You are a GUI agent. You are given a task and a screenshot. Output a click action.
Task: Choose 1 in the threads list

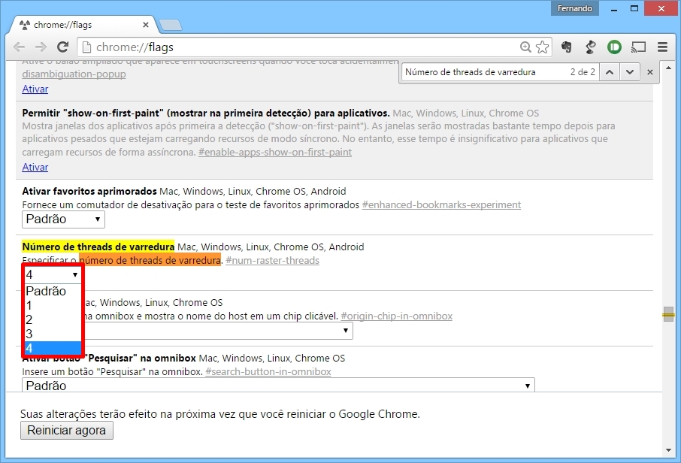click(52, 305)
